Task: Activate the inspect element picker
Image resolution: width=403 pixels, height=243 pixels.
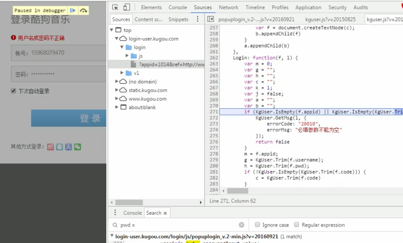Action: 115,7
